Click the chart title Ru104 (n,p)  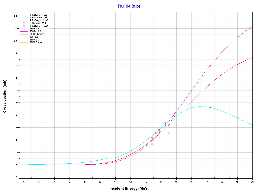129,6
